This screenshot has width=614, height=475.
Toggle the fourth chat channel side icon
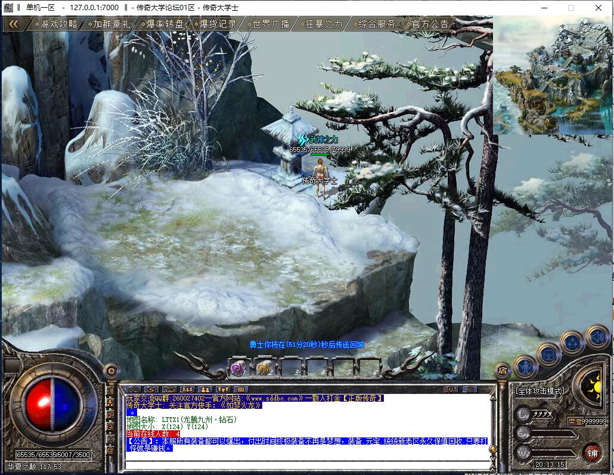pyautogui.click(x=111, y=427)
